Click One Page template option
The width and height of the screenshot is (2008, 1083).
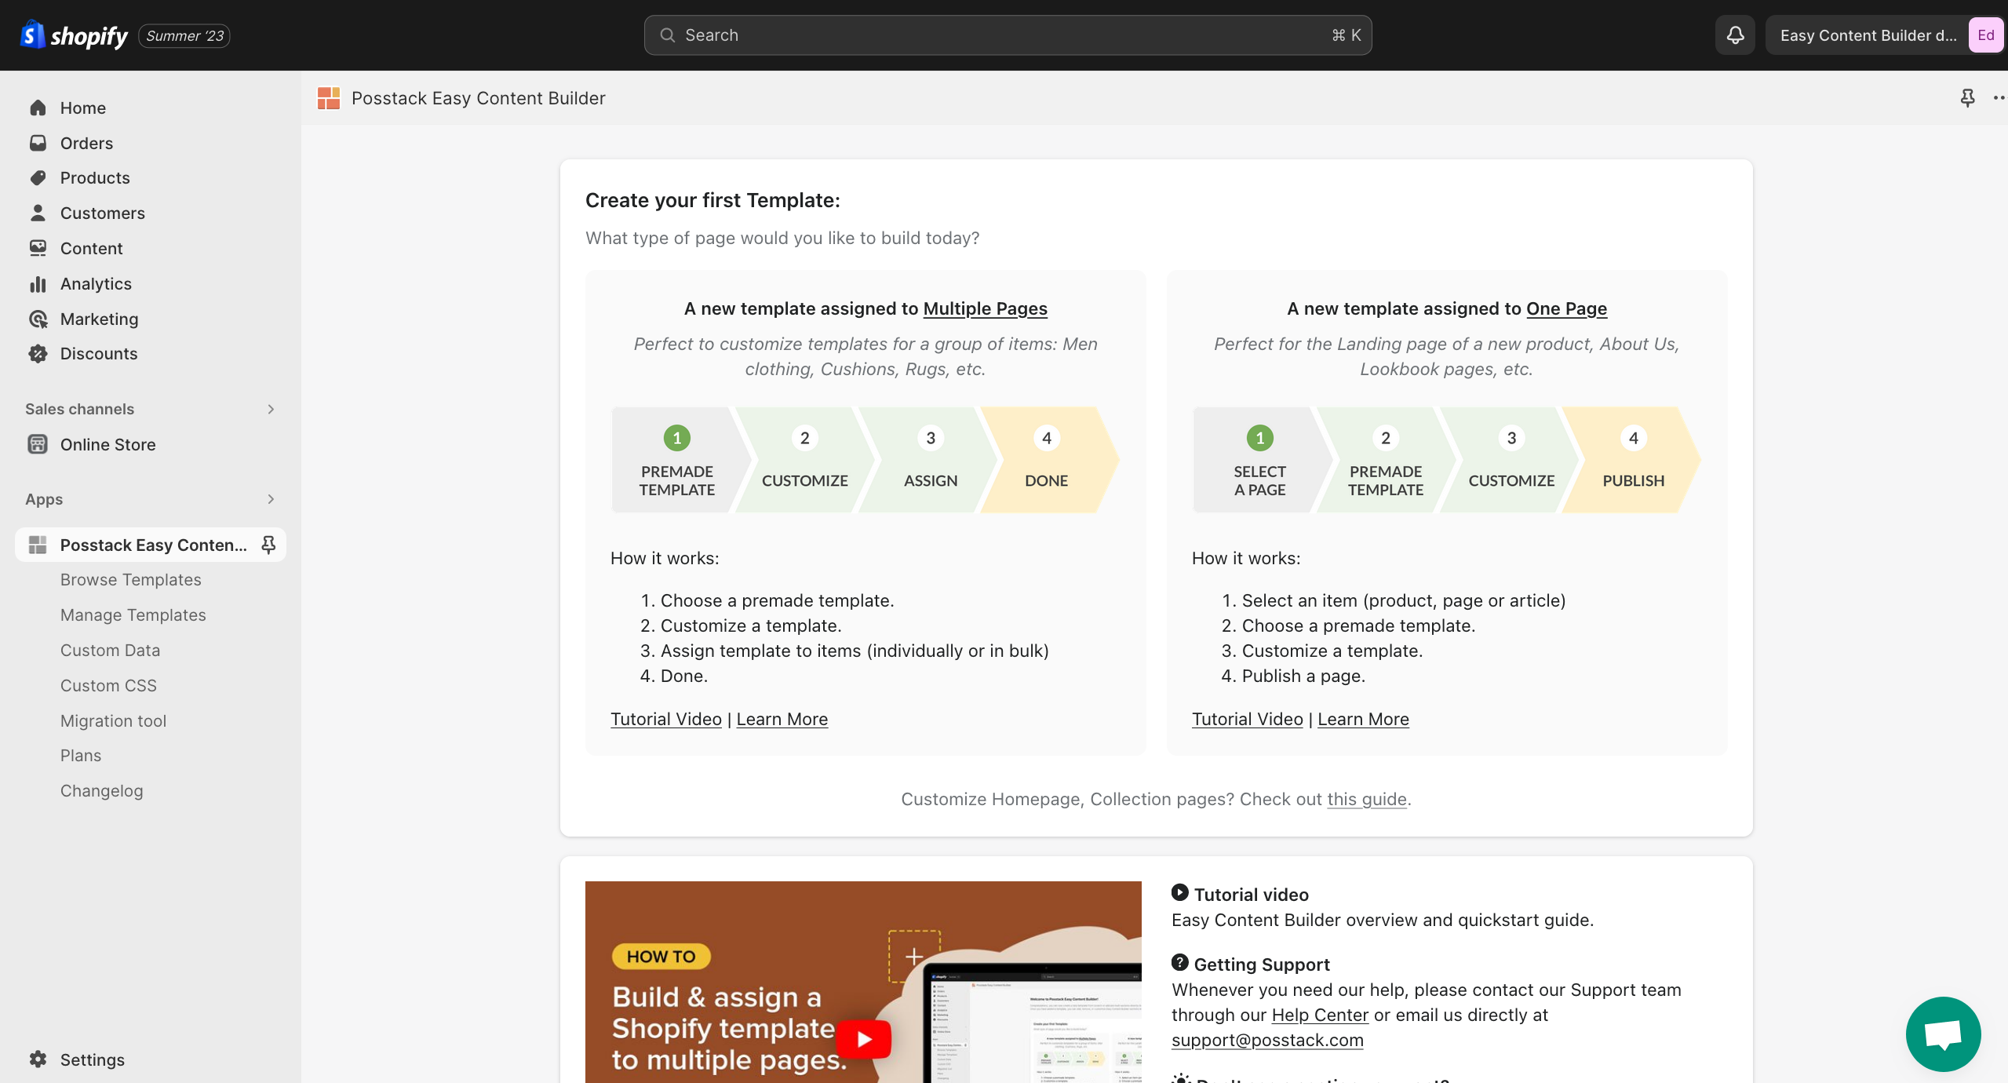tap(1445, 308)
